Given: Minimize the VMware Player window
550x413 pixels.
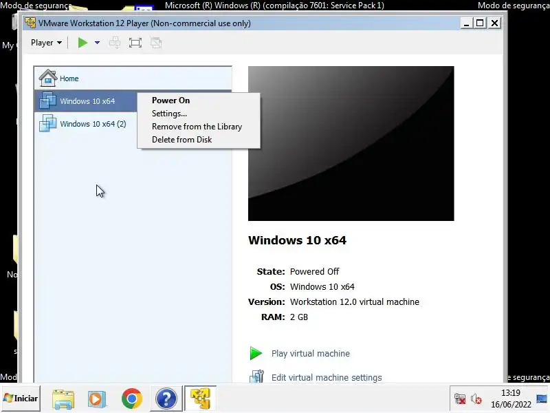Looking at the screenshot, I should pyautogui.click(x=466, y=23).
